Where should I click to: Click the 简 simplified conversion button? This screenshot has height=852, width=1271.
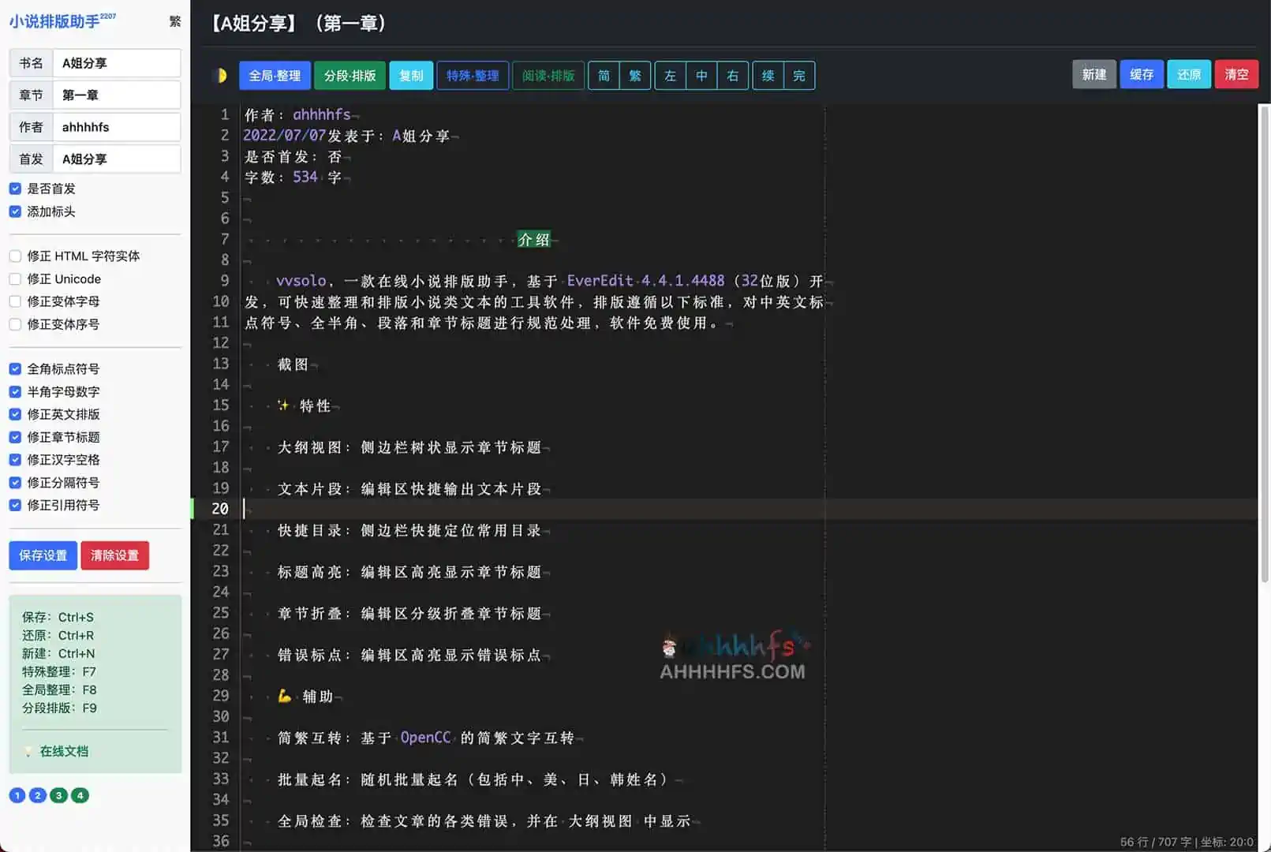(x=604, y=76)
